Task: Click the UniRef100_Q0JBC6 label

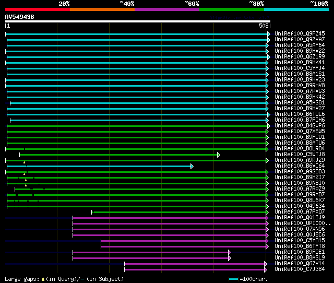Action: tap(300, 235)
